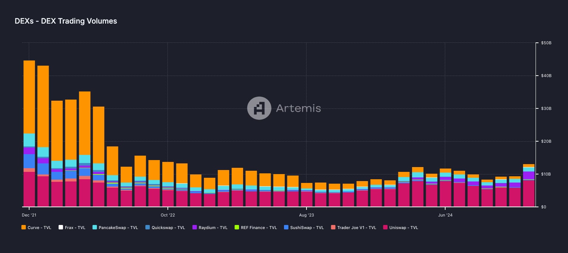
Task: Toggle the Curve - TVL legend label
Action: point(39,228)
